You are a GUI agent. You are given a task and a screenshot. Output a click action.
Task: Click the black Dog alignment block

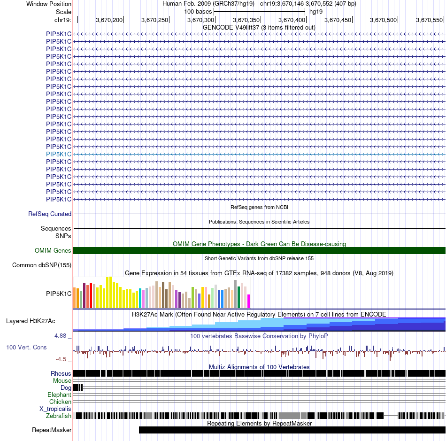[78, 387]
